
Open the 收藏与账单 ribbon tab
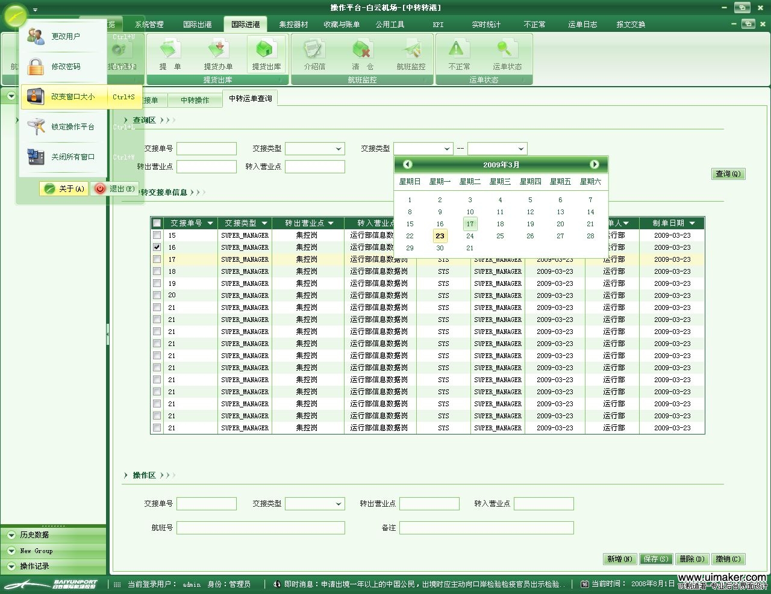tap(342, 25)
